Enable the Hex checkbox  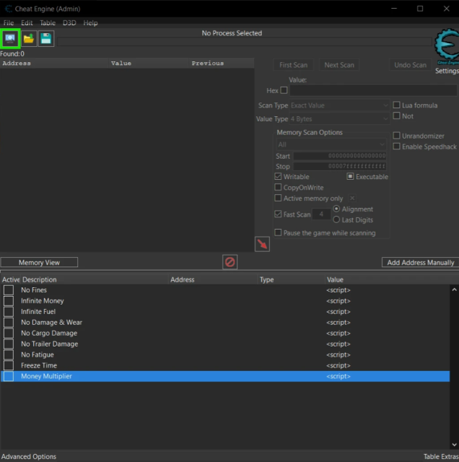click(284, 91)
